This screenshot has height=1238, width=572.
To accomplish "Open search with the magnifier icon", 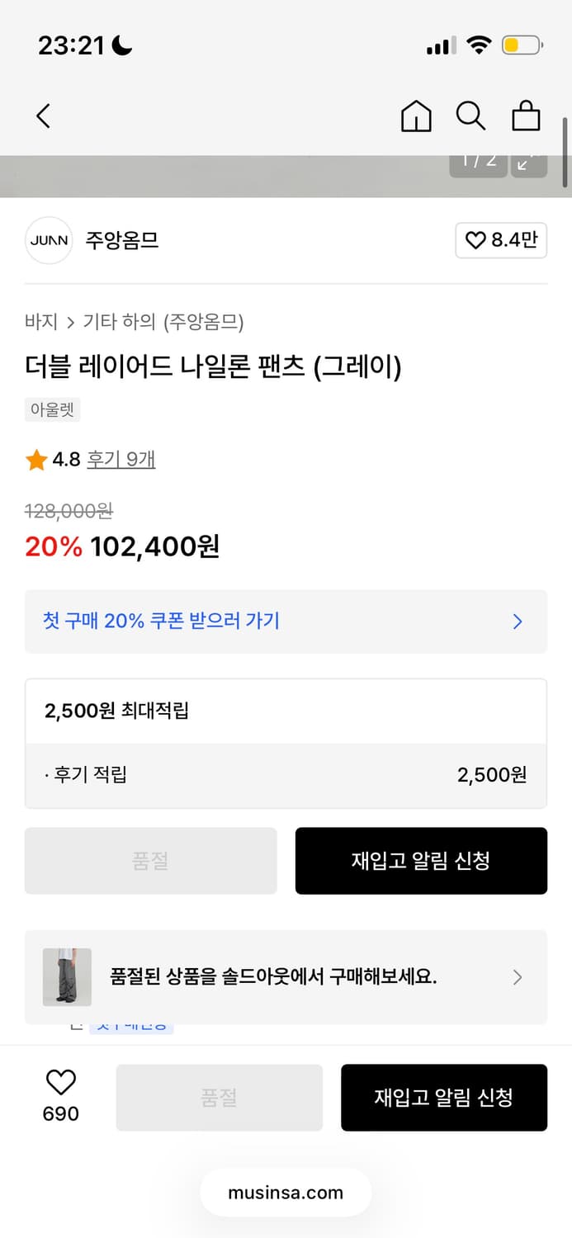I will tap(470, 116).
